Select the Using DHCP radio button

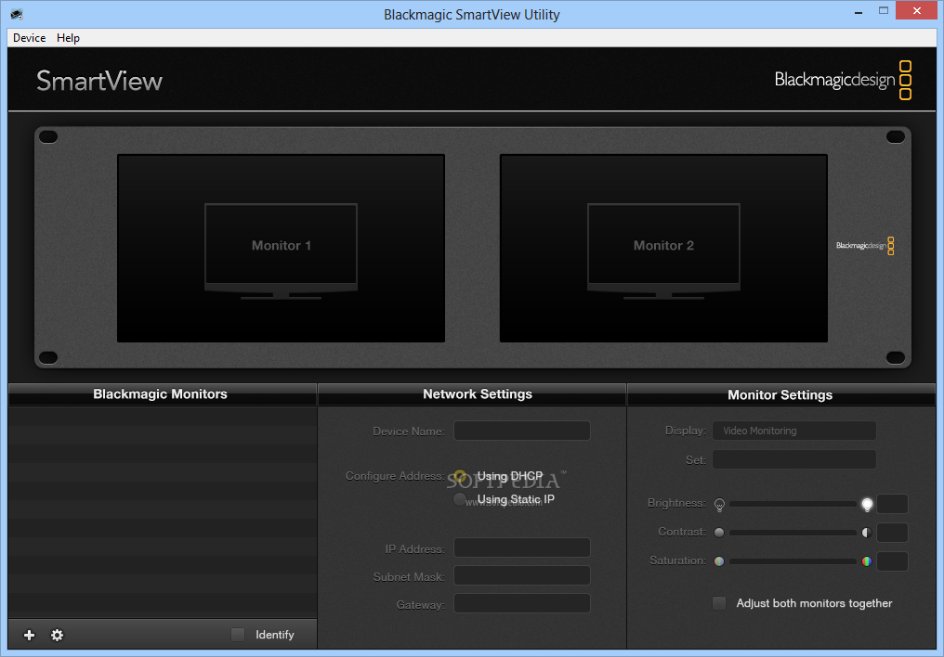coord(460,477)
